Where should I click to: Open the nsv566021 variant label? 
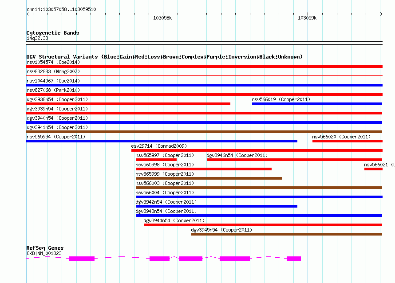pos(379,165)
